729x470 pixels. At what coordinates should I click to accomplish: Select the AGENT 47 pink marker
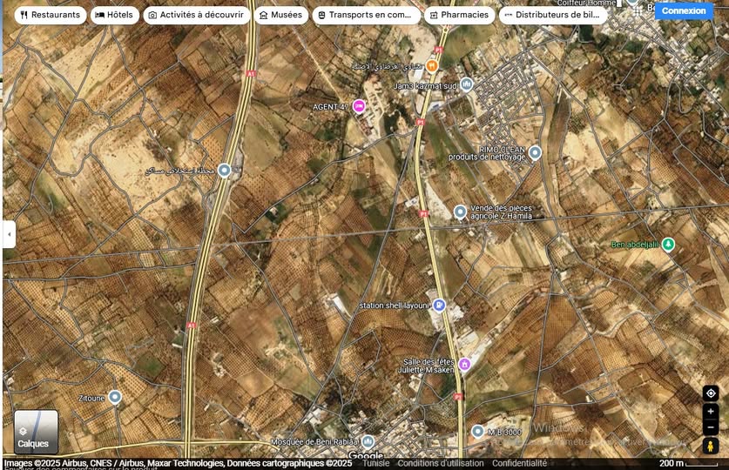coord(359,106)
